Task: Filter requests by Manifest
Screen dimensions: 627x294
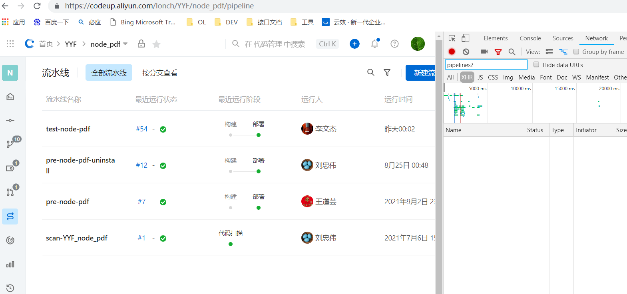Action: click(597, 77)
